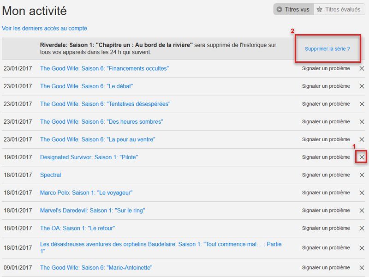
Task: Signaler un problème for "Marie-Antoinette"
Action: pos(326,268)
